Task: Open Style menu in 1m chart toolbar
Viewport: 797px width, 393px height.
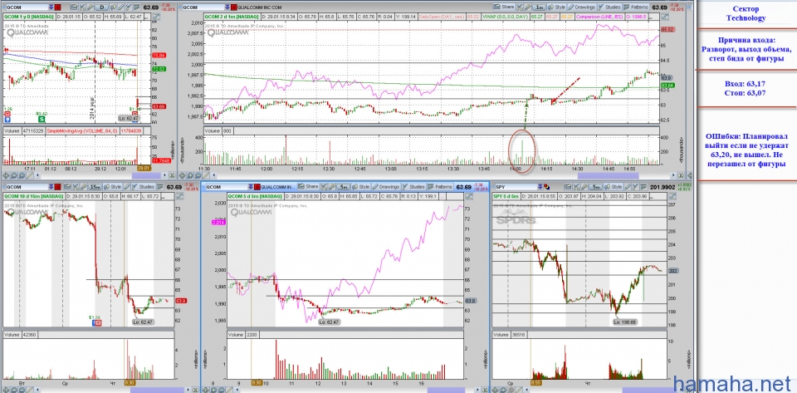Action: [556, 7]
